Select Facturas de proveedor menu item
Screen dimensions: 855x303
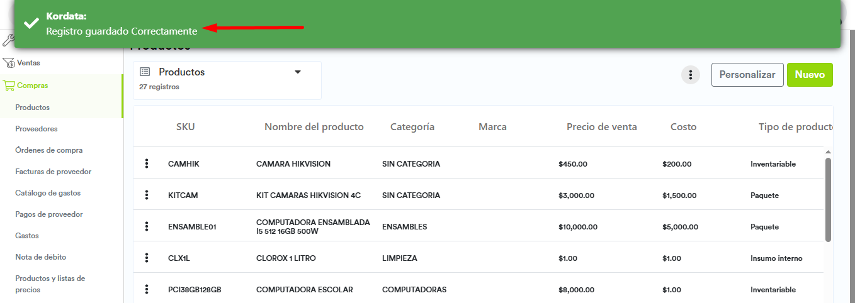point(54,172)
